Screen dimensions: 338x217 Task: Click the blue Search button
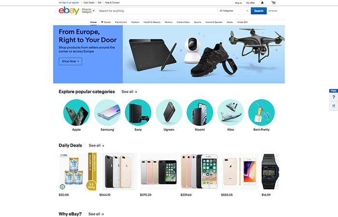coord(259,11)
